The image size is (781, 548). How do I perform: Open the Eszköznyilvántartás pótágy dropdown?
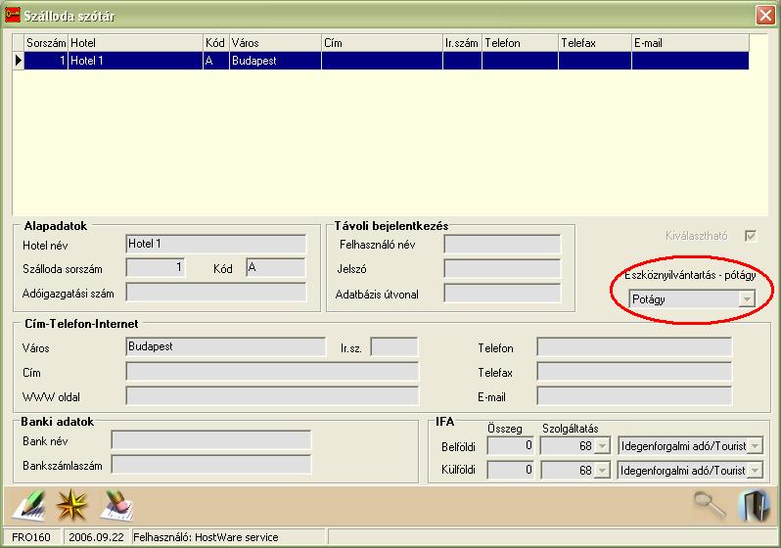746,298
